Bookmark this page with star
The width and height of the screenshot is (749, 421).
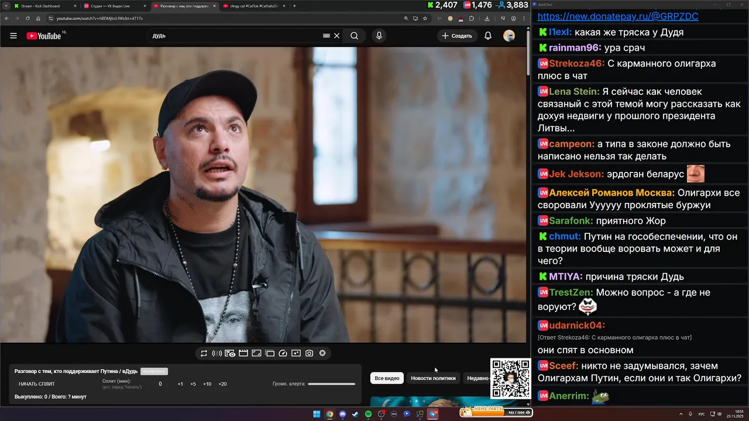425,18
